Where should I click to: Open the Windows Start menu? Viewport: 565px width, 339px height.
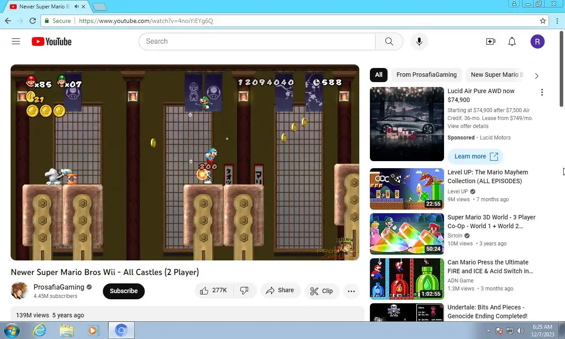tap(11, 330)
